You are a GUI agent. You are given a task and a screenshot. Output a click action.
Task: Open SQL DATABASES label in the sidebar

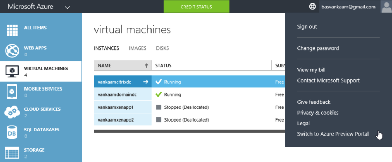tap(42, 130)
